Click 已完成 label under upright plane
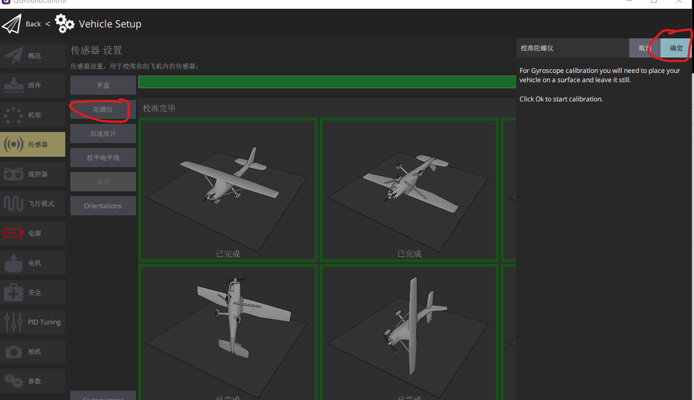Image resolution: width=694 pixels, height=400 pixels. coord(228,254)
